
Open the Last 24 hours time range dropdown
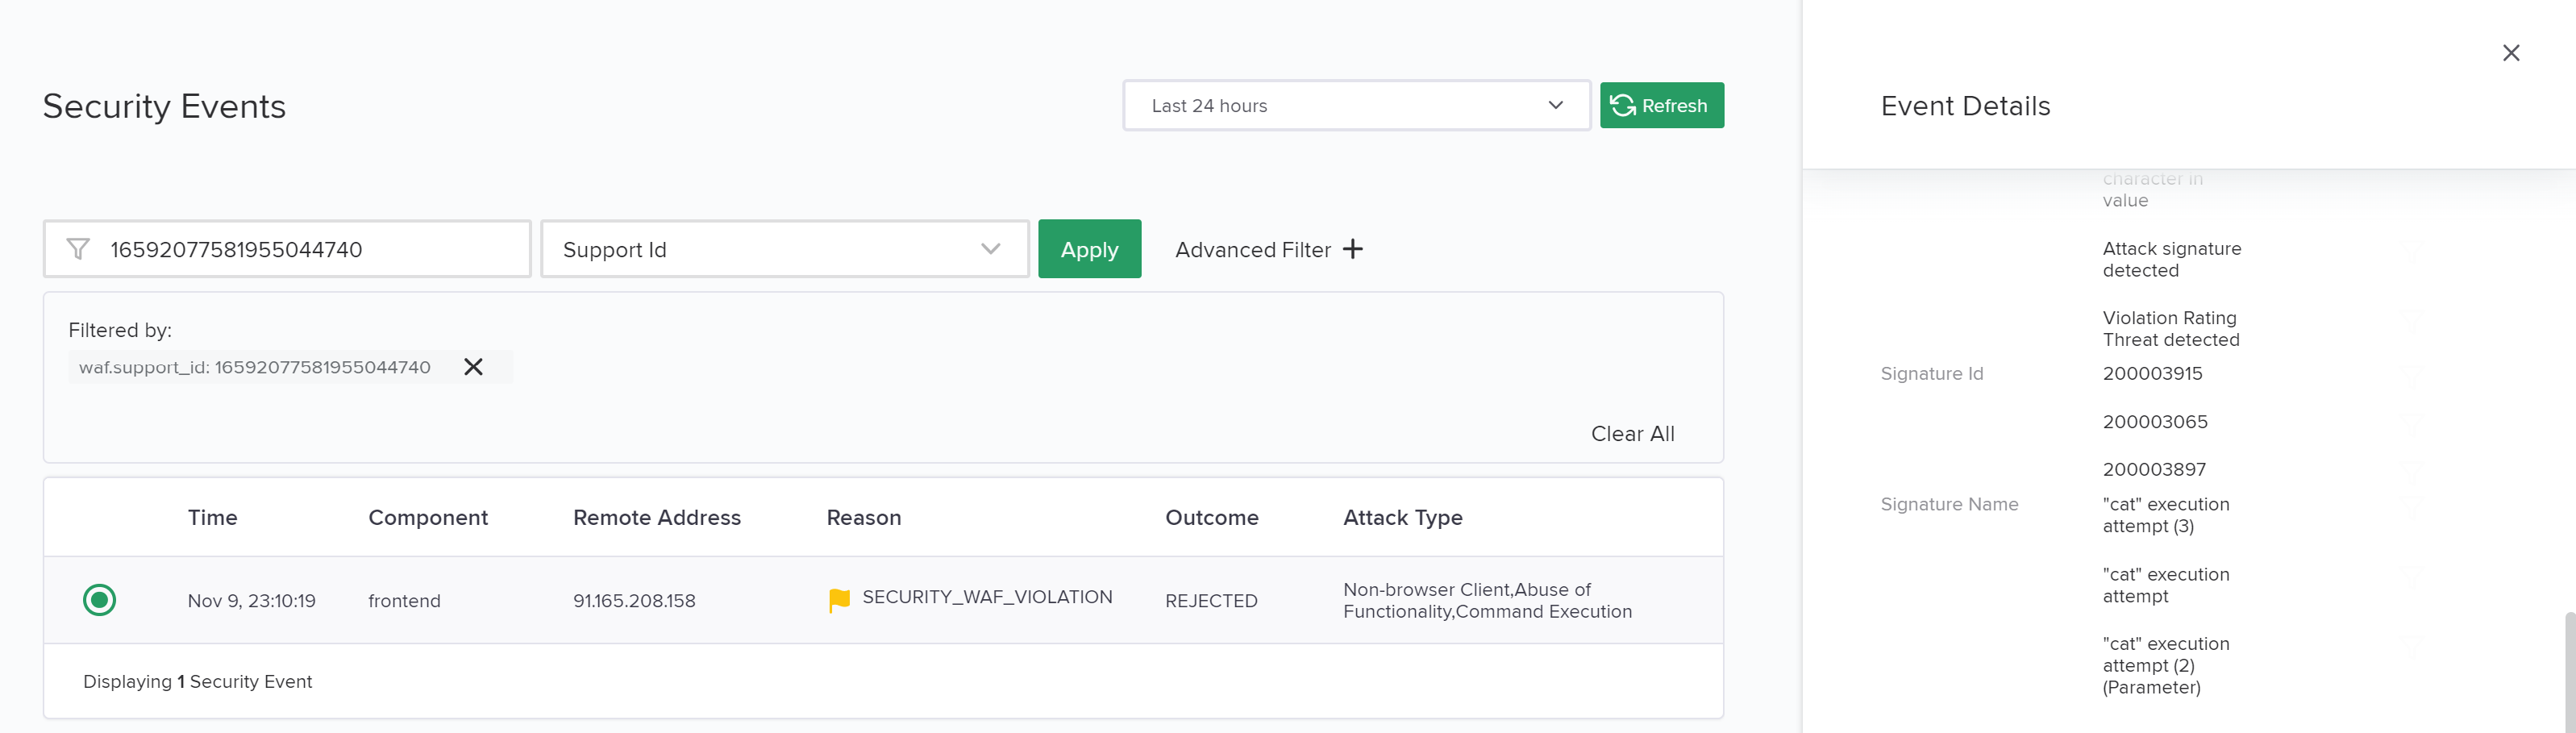point(1356,105)
